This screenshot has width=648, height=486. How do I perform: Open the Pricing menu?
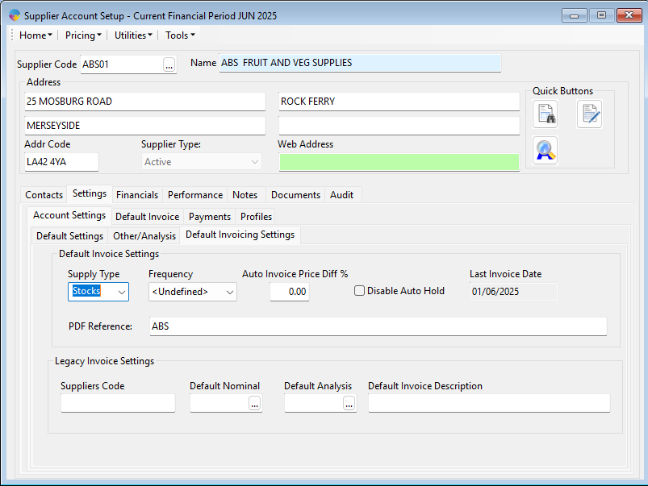[x=83, y=35]
